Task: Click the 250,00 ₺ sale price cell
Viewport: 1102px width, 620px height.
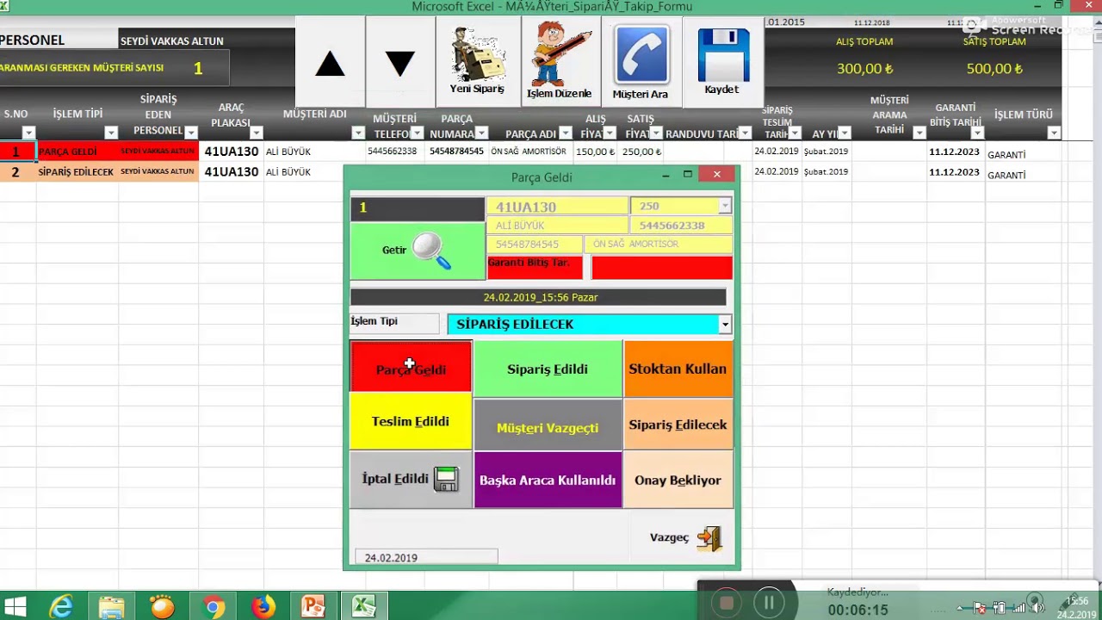Action: [641, 152]
